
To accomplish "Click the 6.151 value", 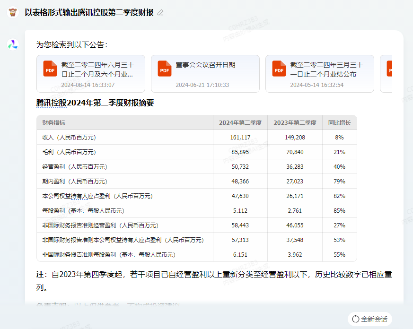I will [240, 255].
